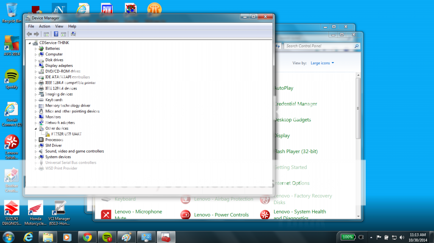Click the Help toolbar icon in Device Manager
The width and height of the screenshot is (434, 243).
point(56,34)
